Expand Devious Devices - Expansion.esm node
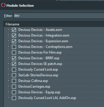Image resolution: width=104 pixels, height=107 pixels. (x=8, y=41)
